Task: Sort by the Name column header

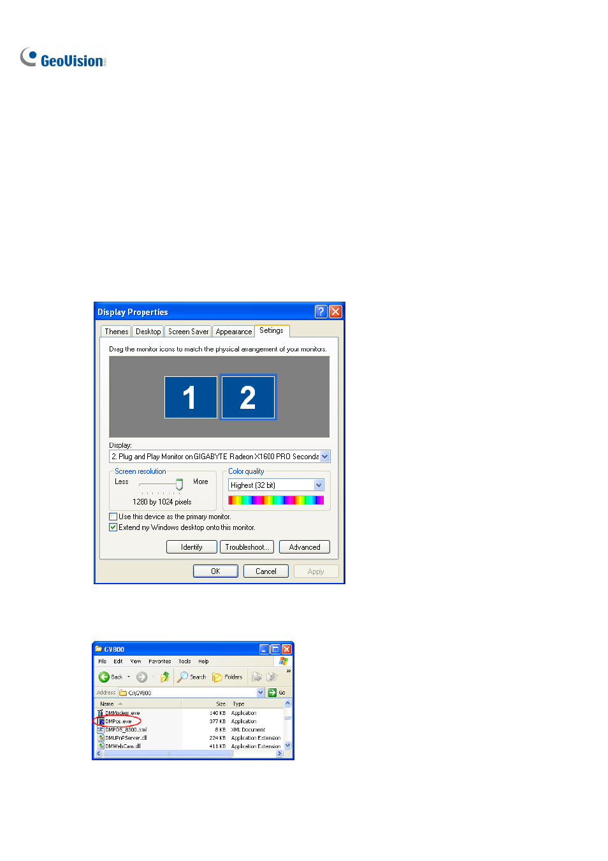Action: tap(138, 704)
